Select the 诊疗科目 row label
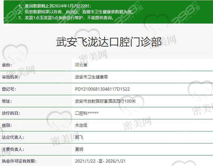Image resolution: width=213 pixels, height=166 pixels. click(x=11, y=113)
